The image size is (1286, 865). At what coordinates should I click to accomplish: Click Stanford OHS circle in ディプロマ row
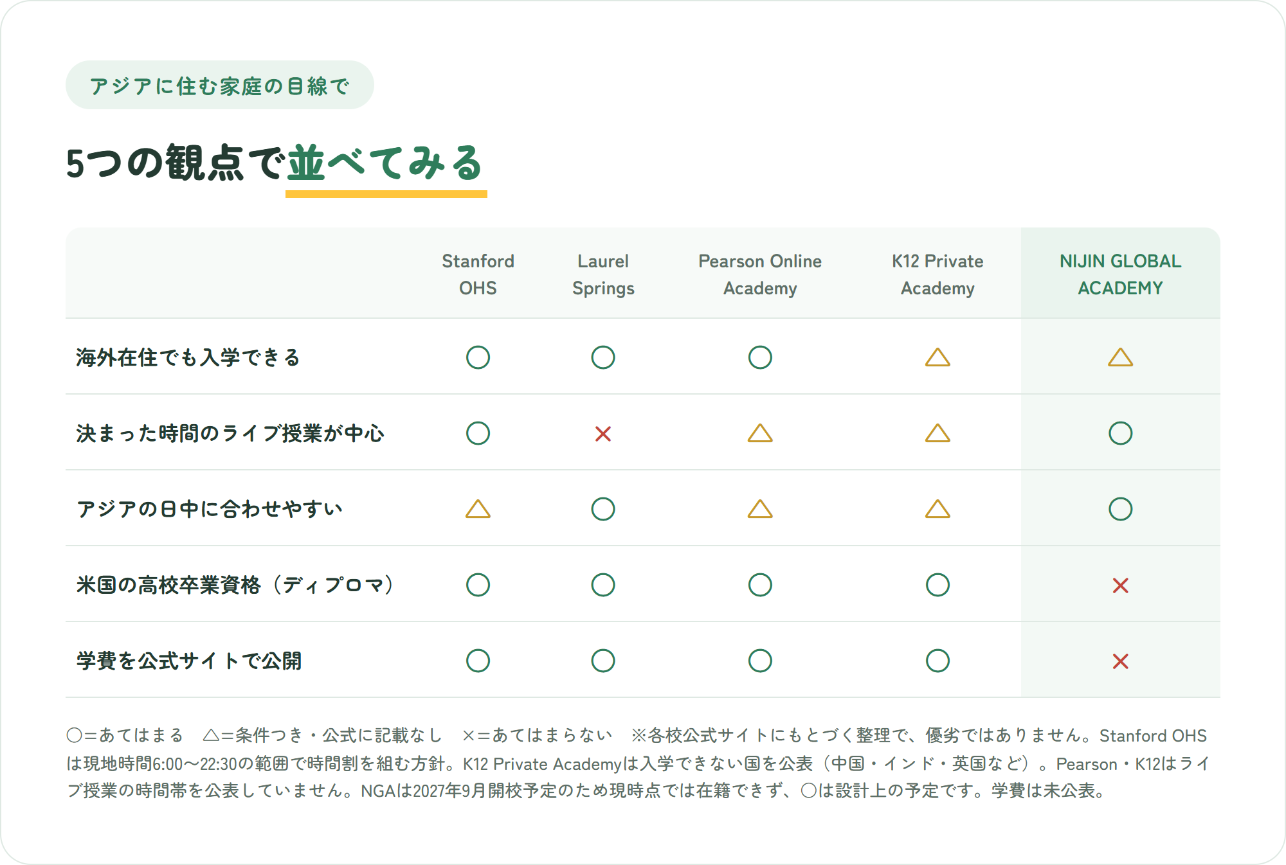point(478,585)
